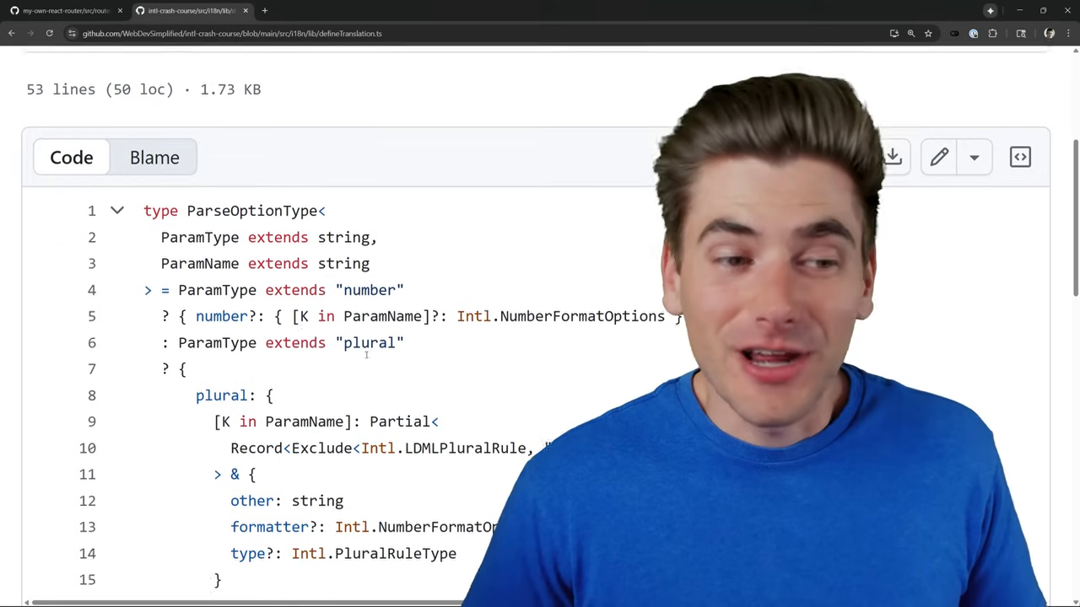Click the ParseOptionType type name
The width and height of the screenshot is (1080, 607).
(x=252, y=211)
